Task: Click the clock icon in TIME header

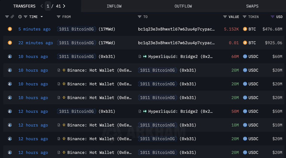Action: pos(20,17)
